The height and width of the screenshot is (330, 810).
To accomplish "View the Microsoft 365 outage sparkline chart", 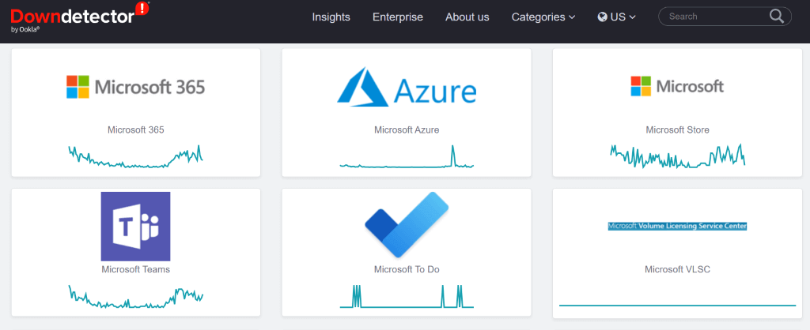I will pyautogui.click(x=135, y=156).
